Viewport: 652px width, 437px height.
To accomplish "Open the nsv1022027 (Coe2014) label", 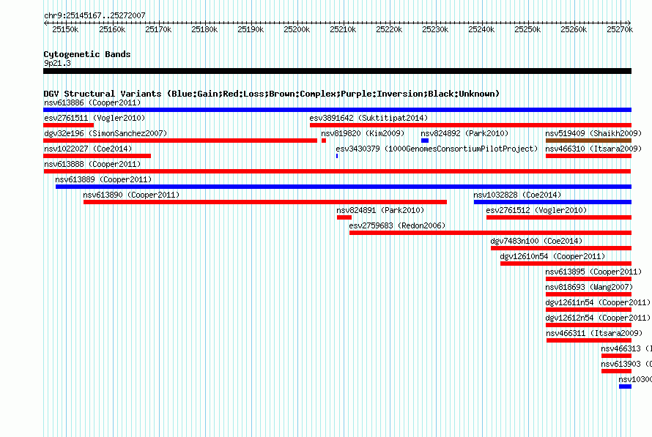I will point(88,149).
